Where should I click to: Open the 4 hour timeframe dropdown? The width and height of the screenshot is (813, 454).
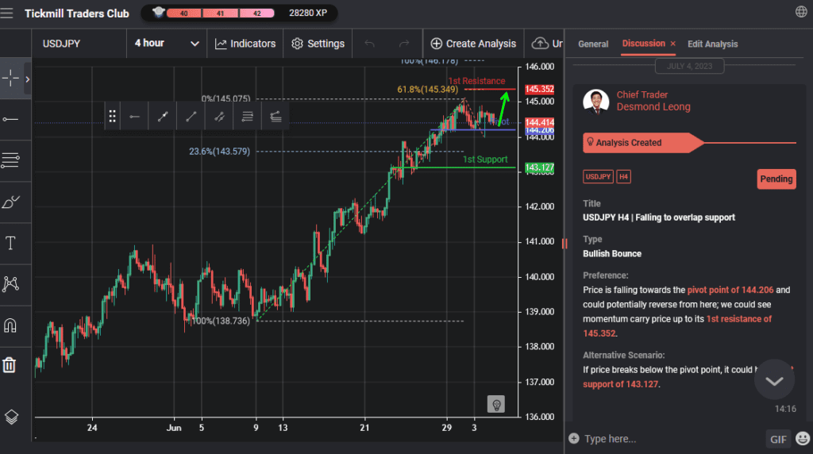tap(166, 44)
